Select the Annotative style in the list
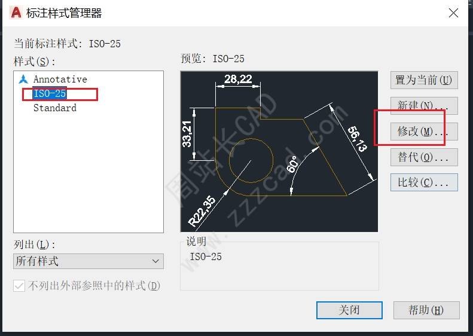Screen dimensions: 473x336 60,80
